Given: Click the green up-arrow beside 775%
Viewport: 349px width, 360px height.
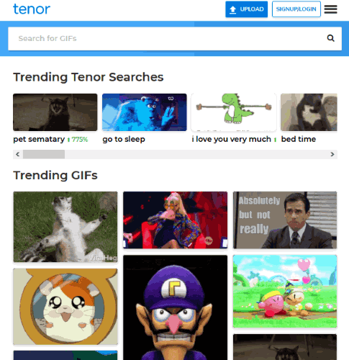Looking at the screenshot, I should pos(68,140).
